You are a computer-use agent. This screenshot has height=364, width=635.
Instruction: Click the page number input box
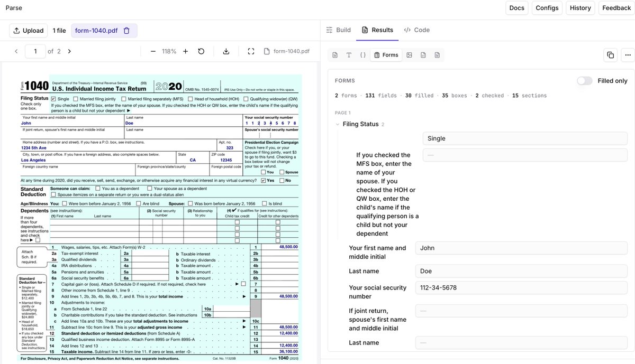[35, 51]
